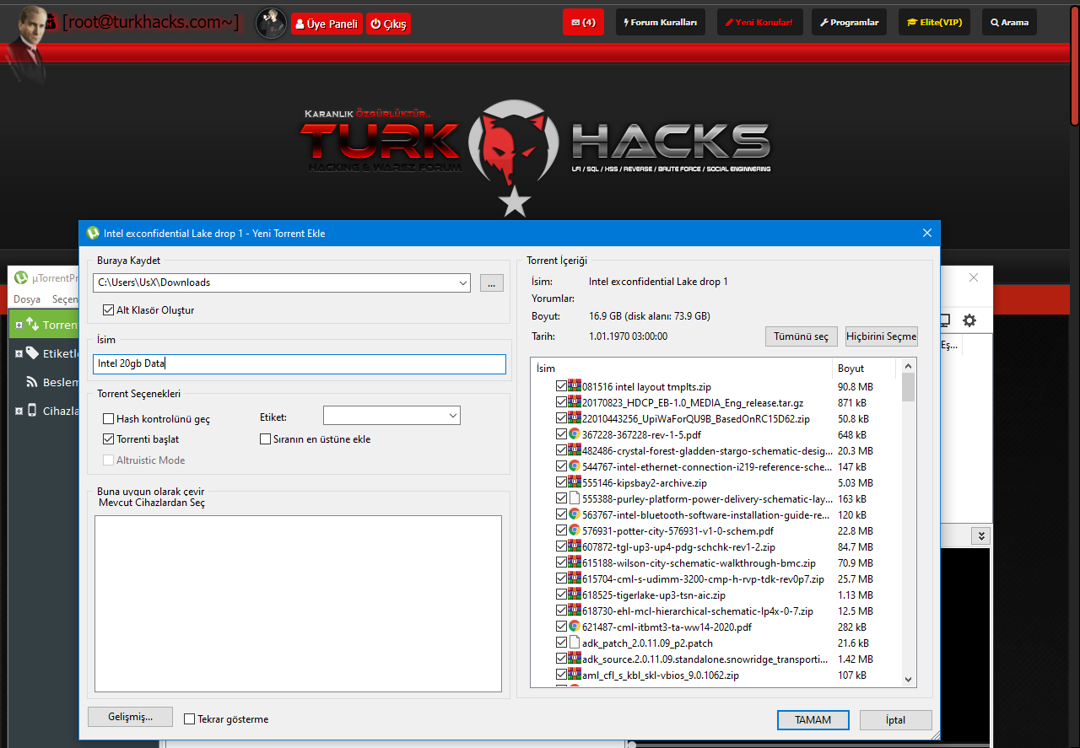Enable Sıranın en üstüne ekle checkbox
The height and width of the screenshot is (748, 1080).
(x=266, y=439)
